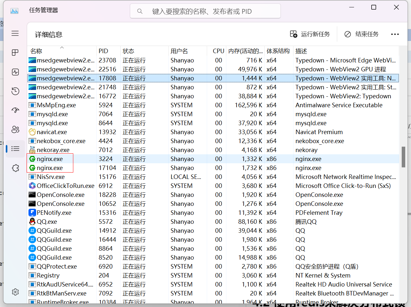Click the nginx.exe icon for PID 17104
Image resolution: width=411 pixels, height=307 pixels.
coord(32,168)
